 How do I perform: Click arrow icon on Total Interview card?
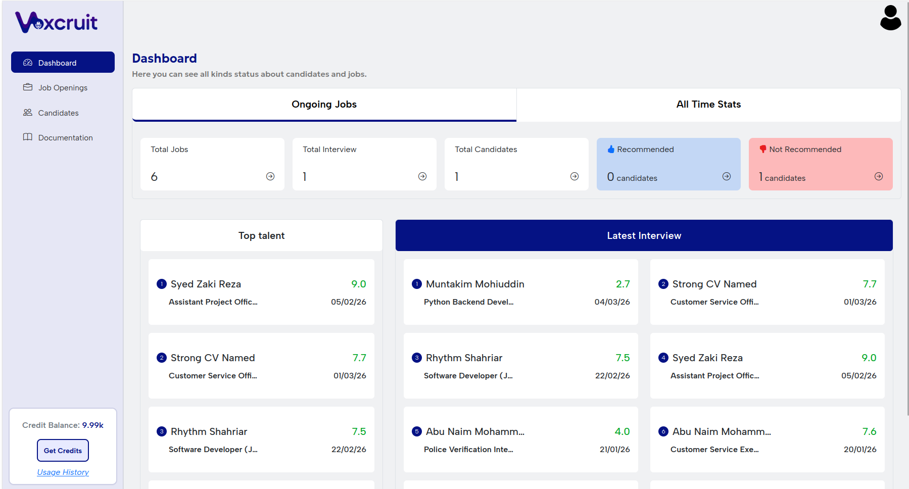(422, 176)
